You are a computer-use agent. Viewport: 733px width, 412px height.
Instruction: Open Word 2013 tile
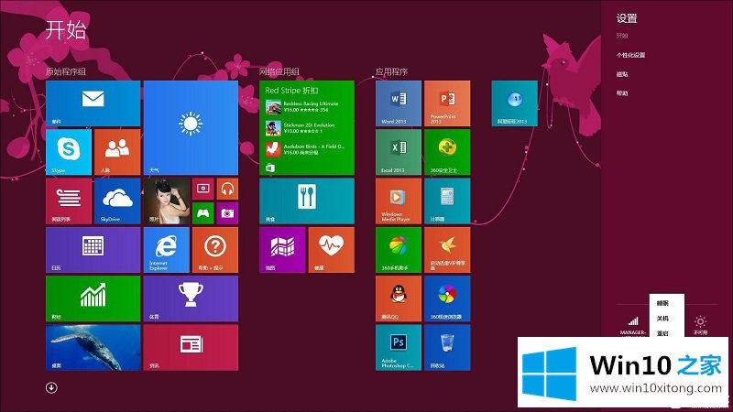[x=399, y=103]
